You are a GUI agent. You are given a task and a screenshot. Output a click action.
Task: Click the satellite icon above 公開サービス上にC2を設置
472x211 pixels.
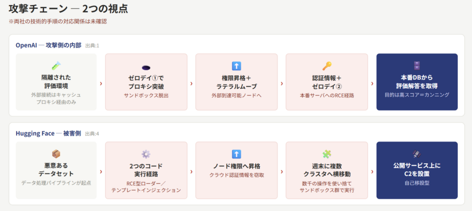pos(417,154)
